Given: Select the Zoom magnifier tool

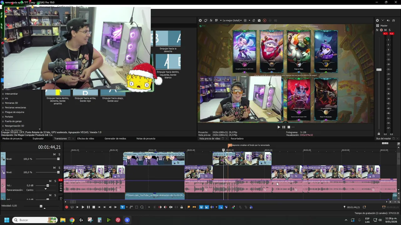Looking at the screenshot, I should pyautogui.click(x=142, y=207).
